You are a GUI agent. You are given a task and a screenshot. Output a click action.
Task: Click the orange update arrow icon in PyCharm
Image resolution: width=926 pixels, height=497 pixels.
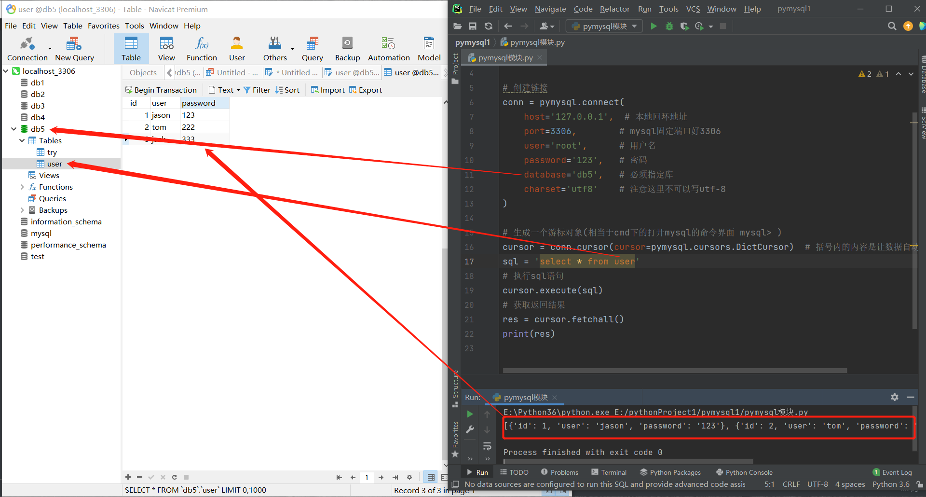908,26
